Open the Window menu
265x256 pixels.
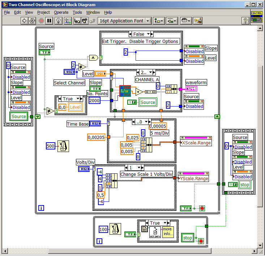[x=93, y=12]
